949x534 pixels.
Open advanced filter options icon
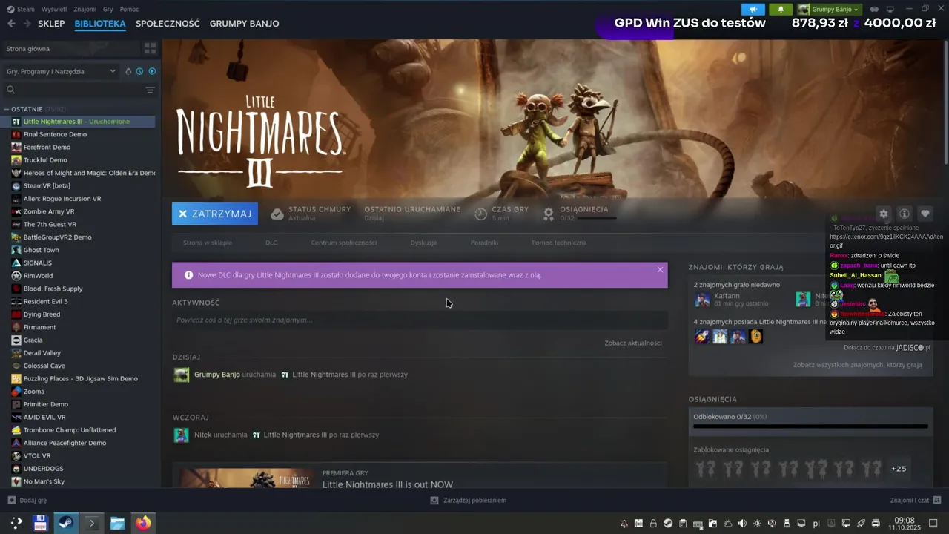[x=150, y=90]
